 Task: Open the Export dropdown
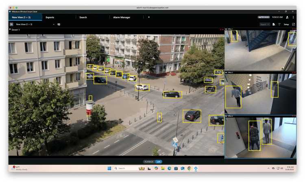265,24
